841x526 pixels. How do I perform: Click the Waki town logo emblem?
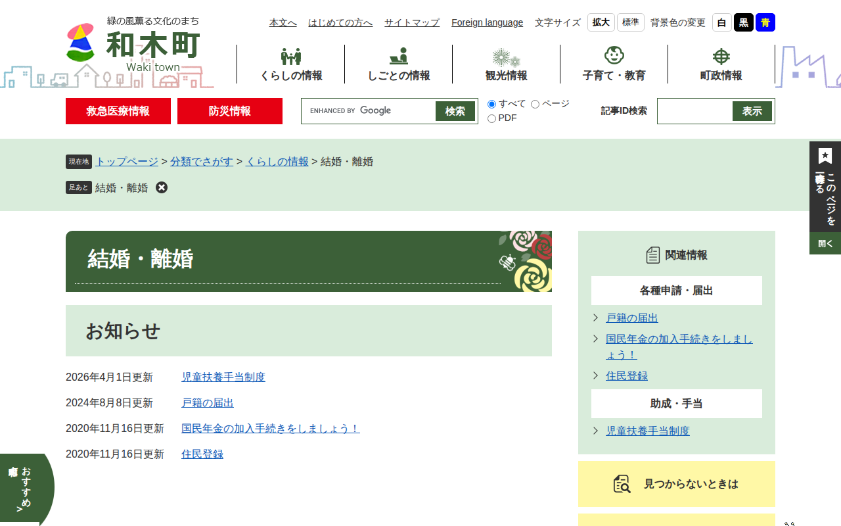pos(80,43)
